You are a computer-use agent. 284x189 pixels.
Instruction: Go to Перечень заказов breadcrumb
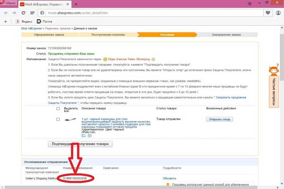58,28
